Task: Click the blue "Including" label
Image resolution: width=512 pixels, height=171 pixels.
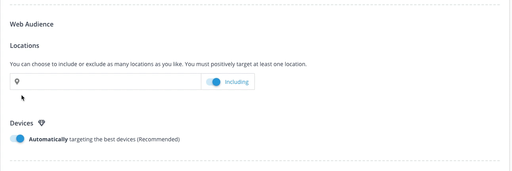Action: coord(237,82)
